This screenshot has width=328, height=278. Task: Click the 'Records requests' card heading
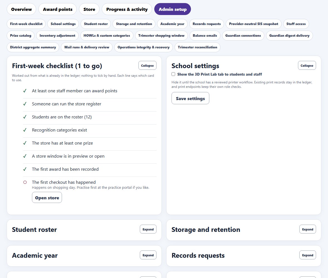tap(198, 255)
